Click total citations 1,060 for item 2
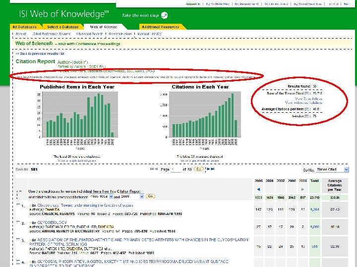Screen dimensions: 357x267 tap(314, 227)
